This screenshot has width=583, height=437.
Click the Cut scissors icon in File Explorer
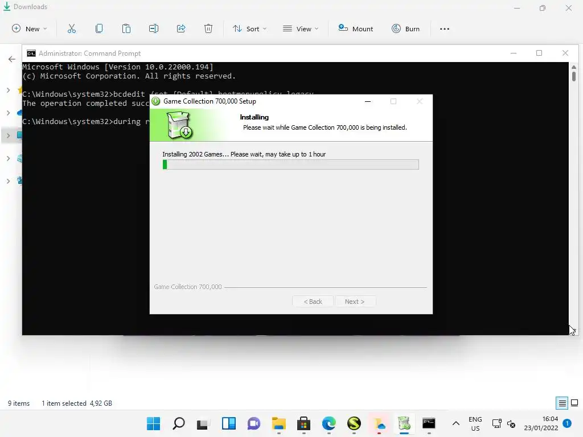72,28
